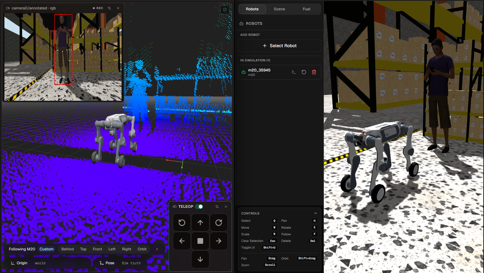This screenshot has height=273, width=484.
Task: Click the Esc key badge for Clear Selection
Action: 273,241
